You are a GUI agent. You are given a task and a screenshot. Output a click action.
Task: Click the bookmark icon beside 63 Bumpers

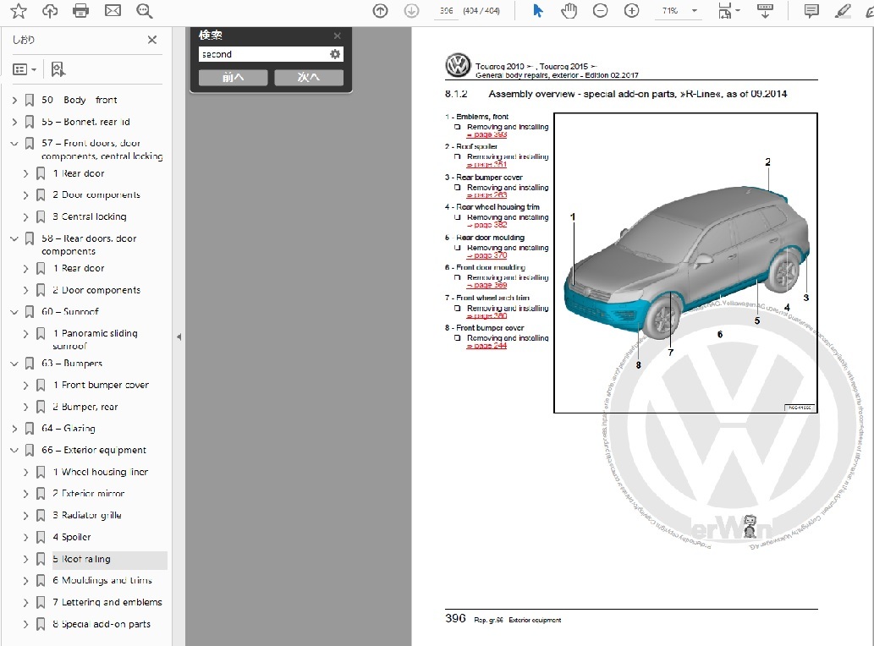(30, 364)
